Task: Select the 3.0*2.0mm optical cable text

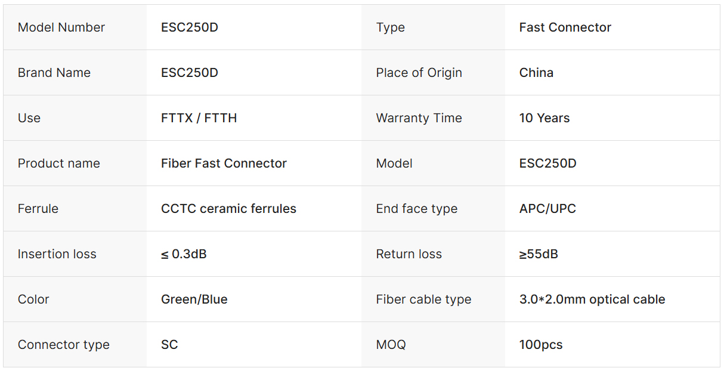Action: (x=592, y=299)
